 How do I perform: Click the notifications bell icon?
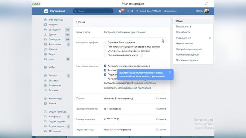120,11
